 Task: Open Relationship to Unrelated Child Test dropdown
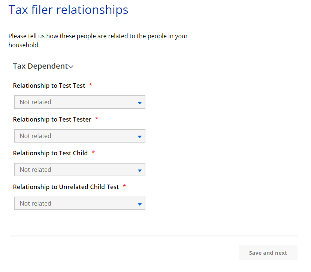click(79, 203)
